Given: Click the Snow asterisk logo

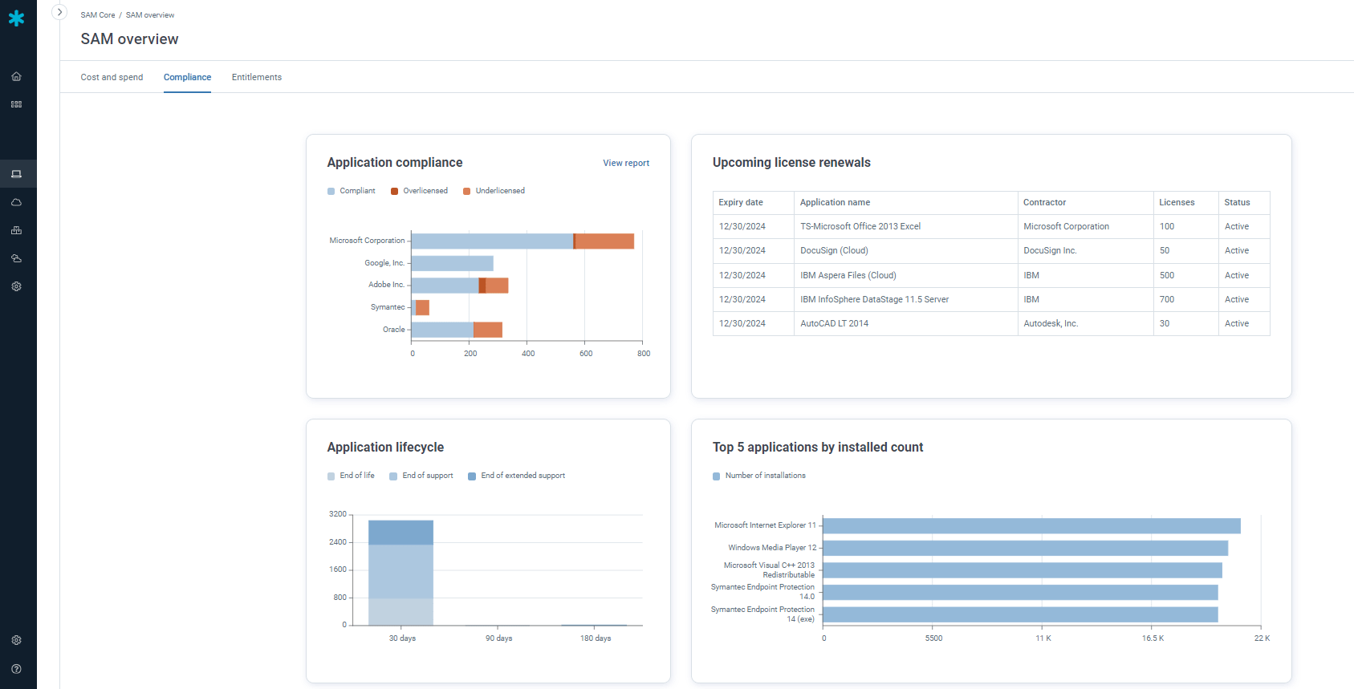Looking at the screenshot, I should 16,18.
